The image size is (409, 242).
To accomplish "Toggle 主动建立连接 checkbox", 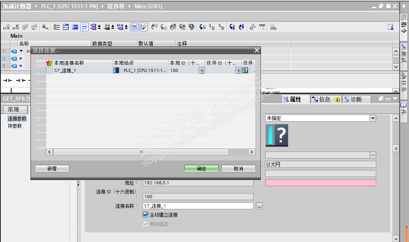I will pyautogui.click(x=146, y=215).
